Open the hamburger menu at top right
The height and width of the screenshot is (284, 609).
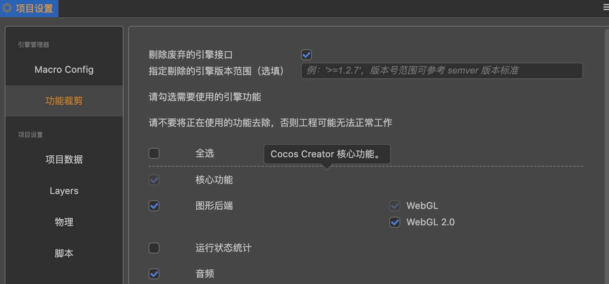tap(606, 8)
